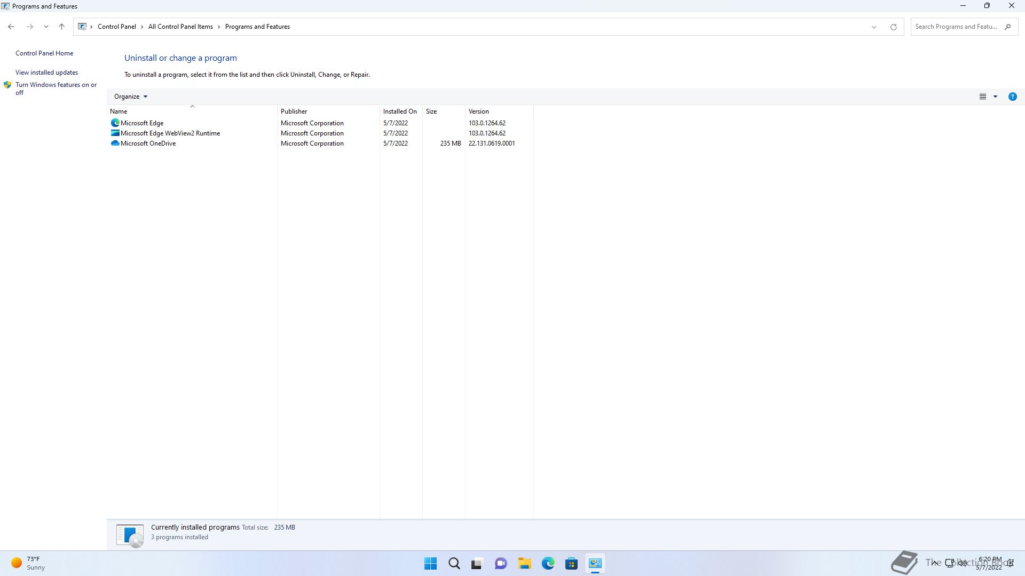Open the Windows Start menu
The height and width of the screenshot is (576, 1025).
tap(430, 563)
